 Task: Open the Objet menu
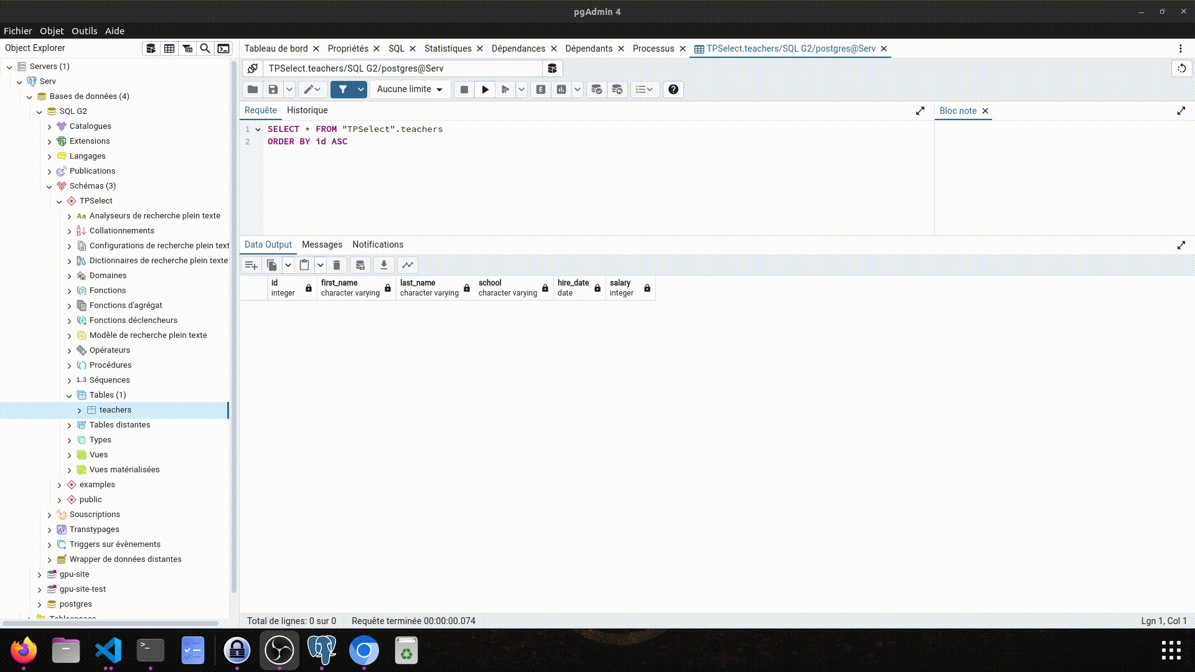click(52, 31)
